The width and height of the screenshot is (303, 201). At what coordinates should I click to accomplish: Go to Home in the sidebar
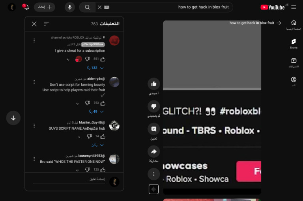[x=294, y=25]
